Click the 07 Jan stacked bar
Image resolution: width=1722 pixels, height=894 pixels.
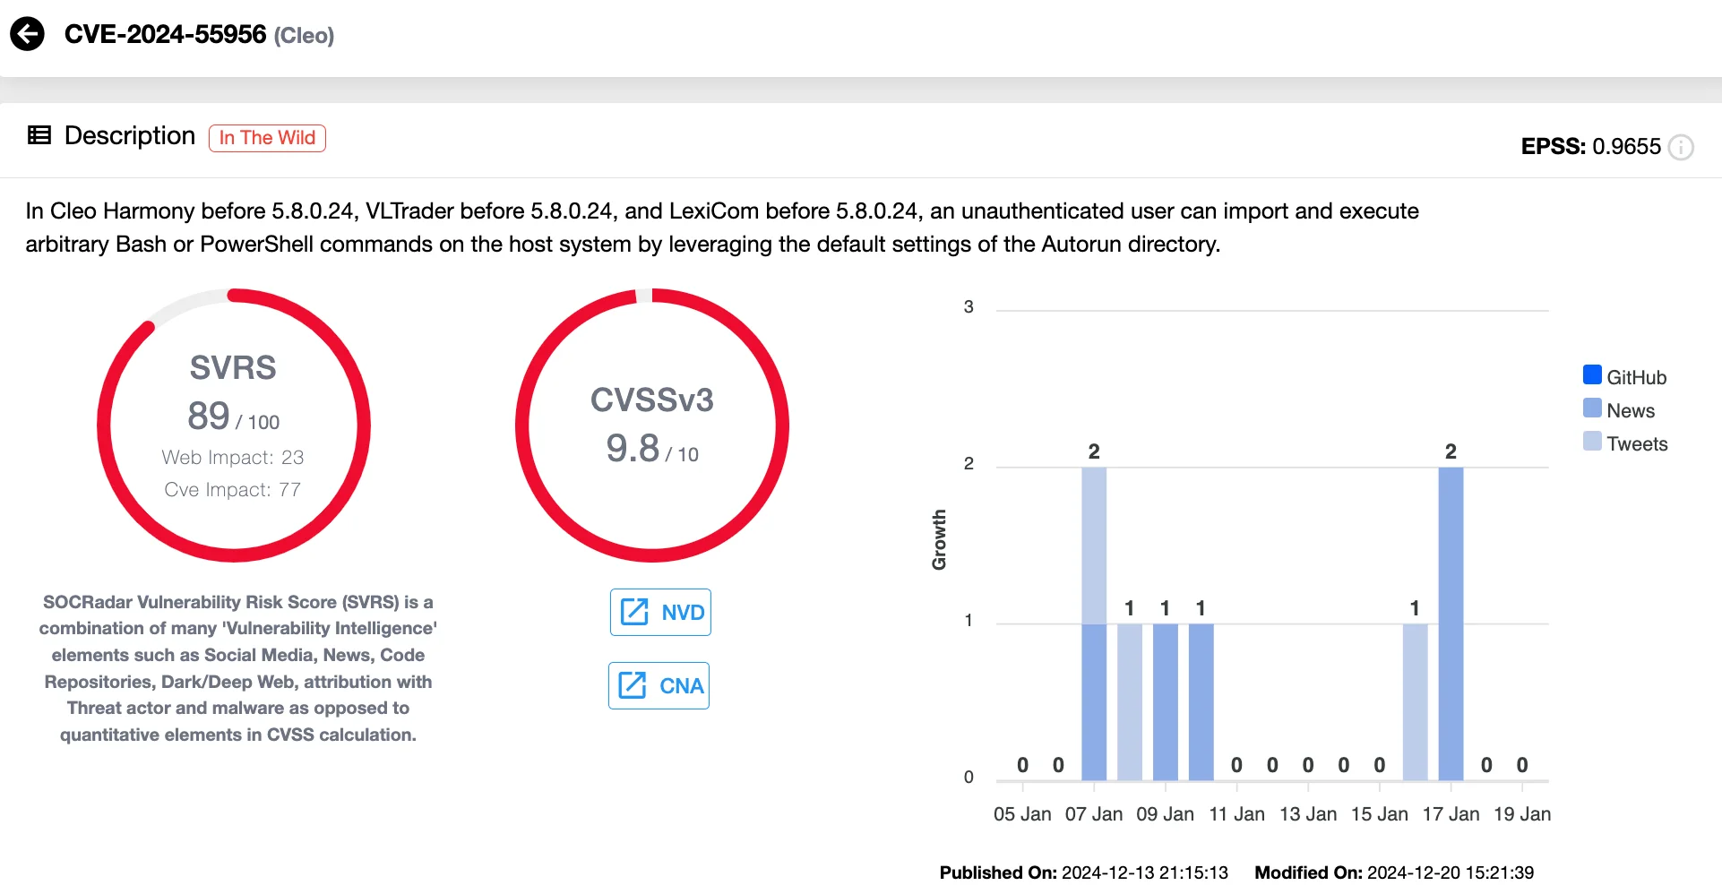[1094, 623]
